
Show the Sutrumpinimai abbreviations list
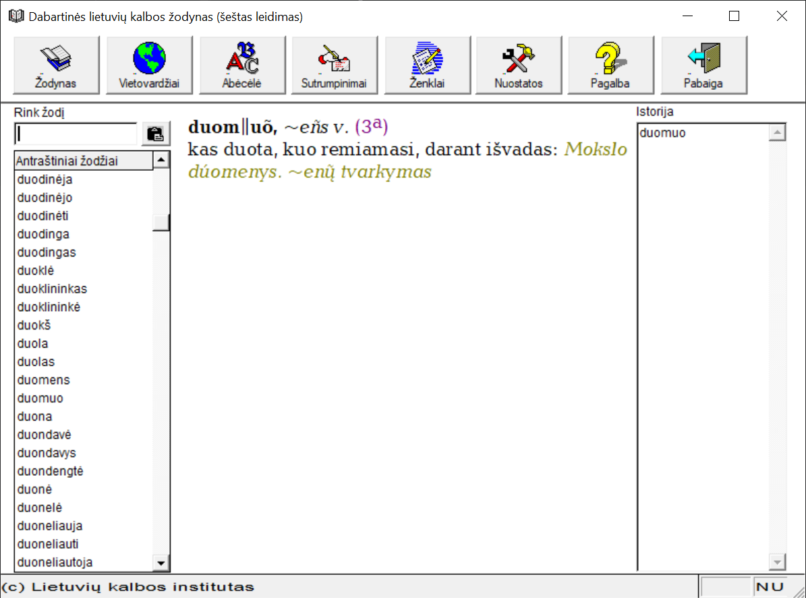[334, 65]
